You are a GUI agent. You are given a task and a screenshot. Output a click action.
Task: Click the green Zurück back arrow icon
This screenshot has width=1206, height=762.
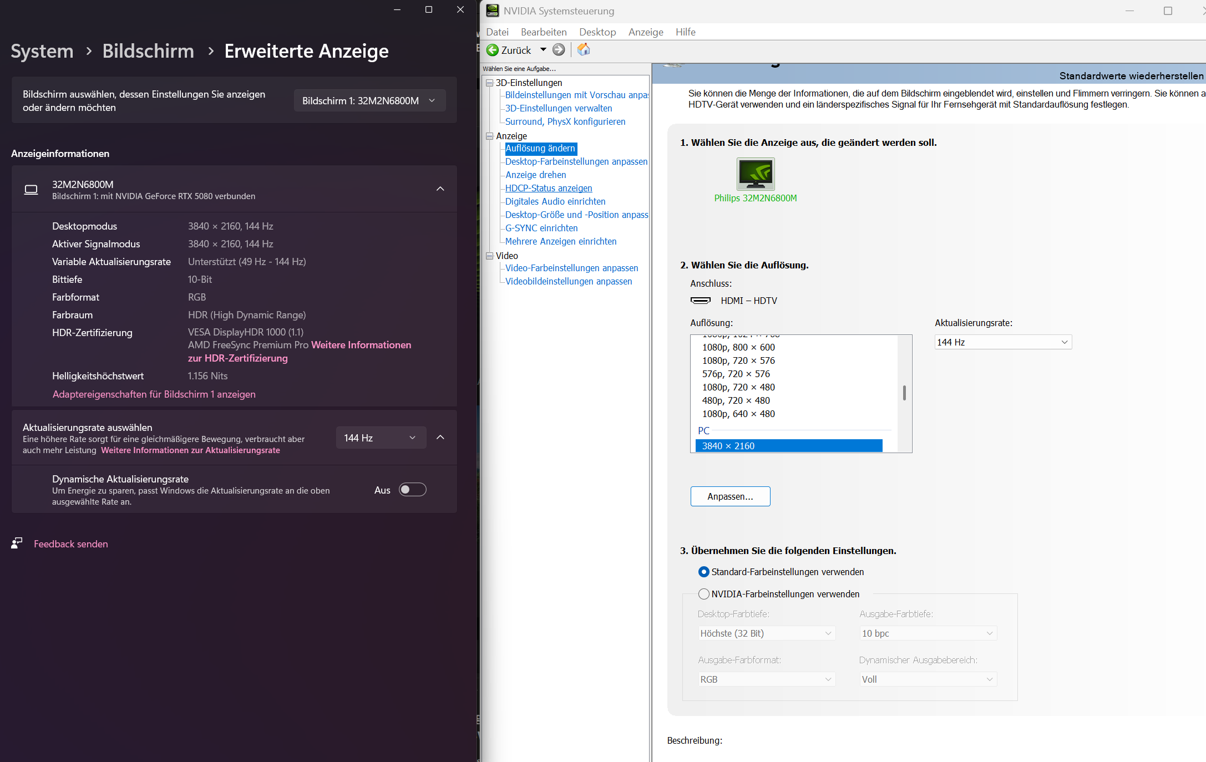tap(493, 50)
